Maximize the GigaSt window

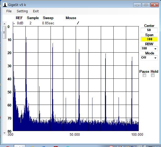[x=146, y=5]
